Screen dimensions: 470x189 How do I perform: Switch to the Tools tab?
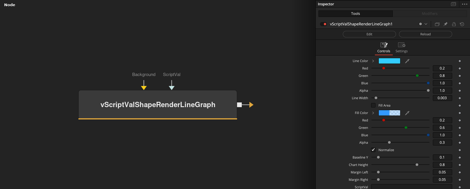(x=355, y=14)
